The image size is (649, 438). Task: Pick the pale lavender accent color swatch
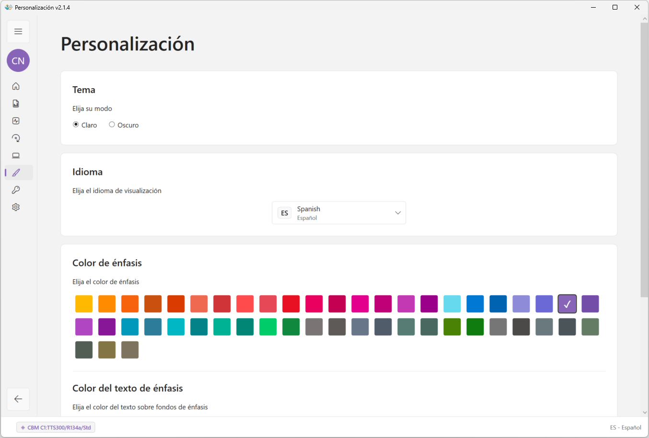[521, 304]
